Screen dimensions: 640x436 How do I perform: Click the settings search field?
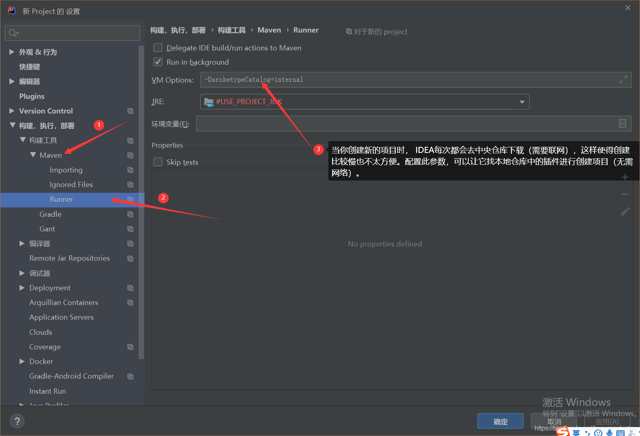[x=73, y=33]
